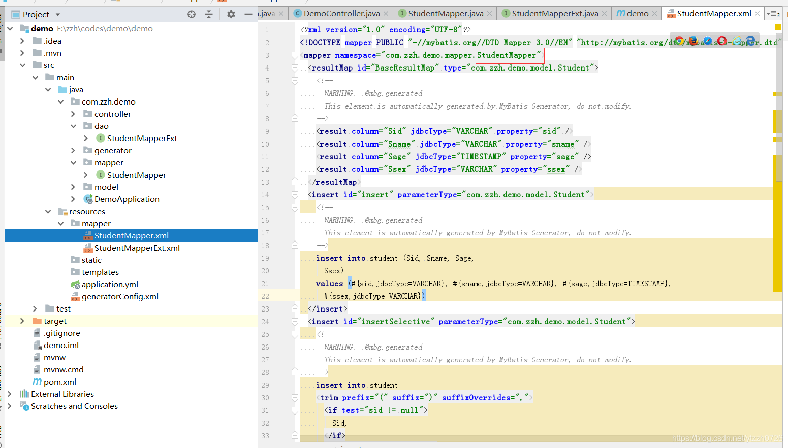Open preview in Firefox browser icon
Screen dimensions: 788x448
(693, 41)
